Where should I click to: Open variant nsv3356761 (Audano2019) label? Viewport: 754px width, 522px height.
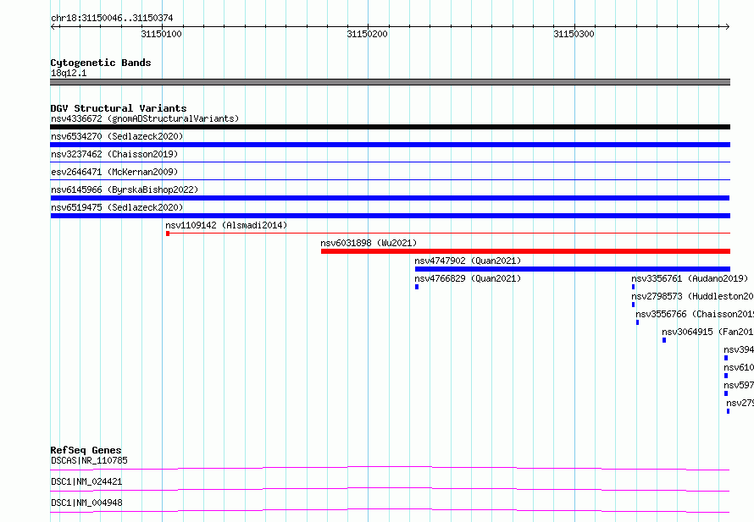tap(690, 278)
